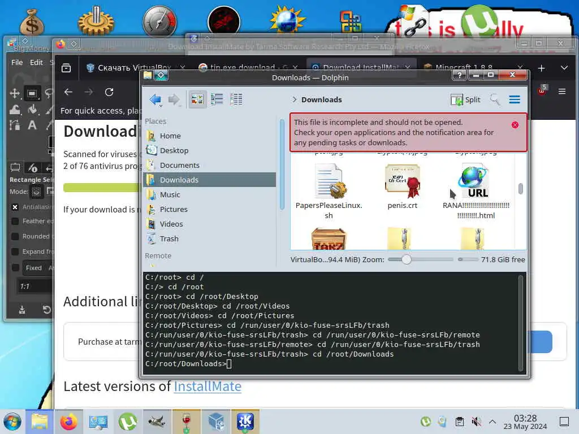Click inside Dolphin terminal panel prompt
Screen dimensions: 579x434
(x=229, y=364)
